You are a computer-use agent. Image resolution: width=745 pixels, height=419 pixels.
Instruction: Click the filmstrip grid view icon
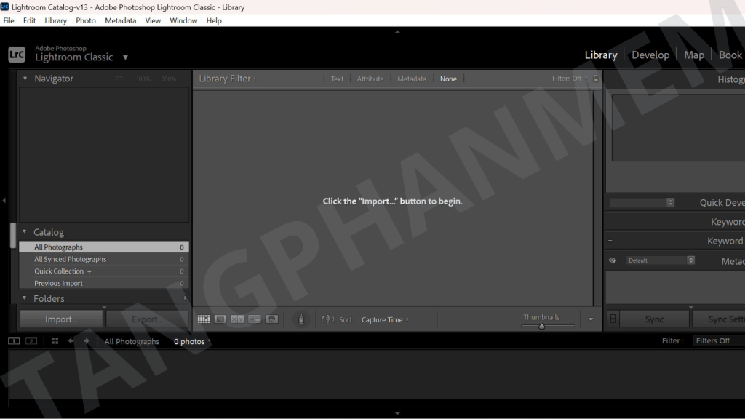click(x=55, y=341)
